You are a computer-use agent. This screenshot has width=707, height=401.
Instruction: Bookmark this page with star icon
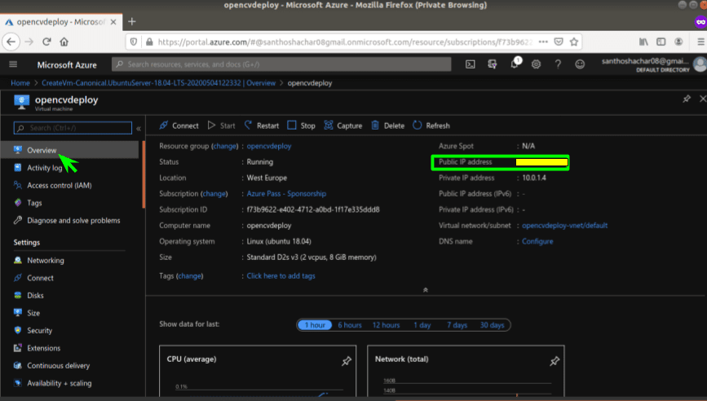coord(574,42)
